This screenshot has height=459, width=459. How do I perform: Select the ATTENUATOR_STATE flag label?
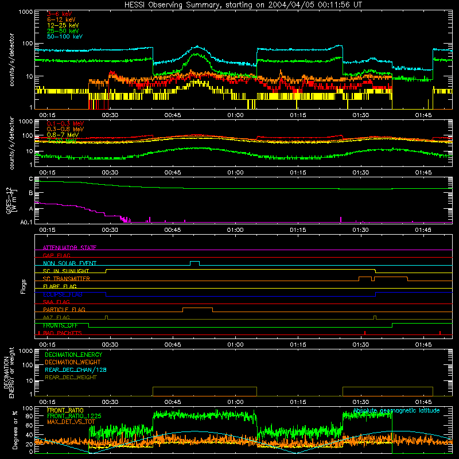[x=69, y=248]
